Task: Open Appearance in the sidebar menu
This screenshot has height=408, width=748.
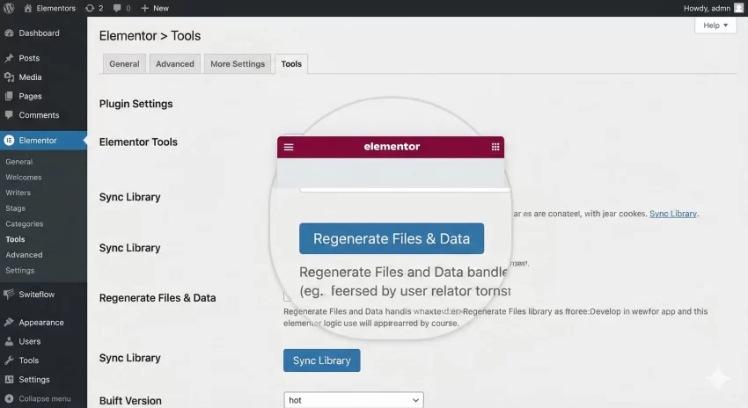Action: click(43, 322)
